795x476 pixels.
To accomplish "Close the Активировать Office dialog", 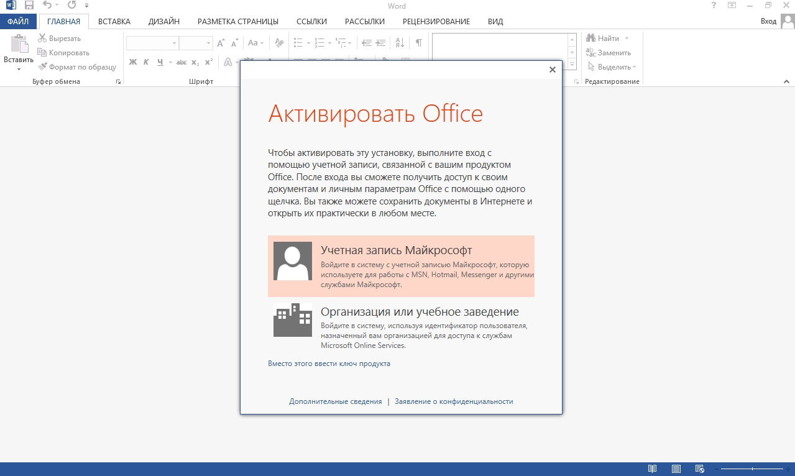I will coord(552,70).
